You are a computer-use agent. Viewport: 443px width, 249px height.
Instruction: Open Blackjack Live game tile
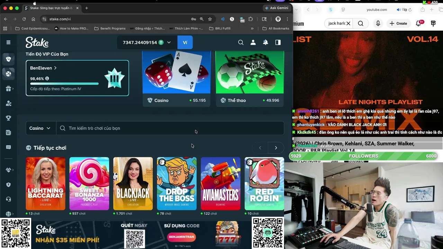coord(133,184)
